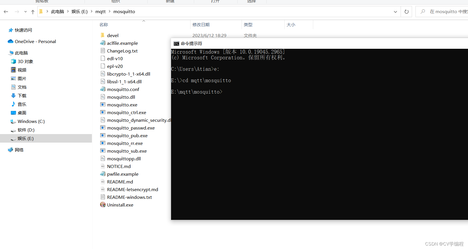The height and width of the screenshot is (249, 468).
Task: Open 图片 folder in sidebar
Action: point(22,79)
